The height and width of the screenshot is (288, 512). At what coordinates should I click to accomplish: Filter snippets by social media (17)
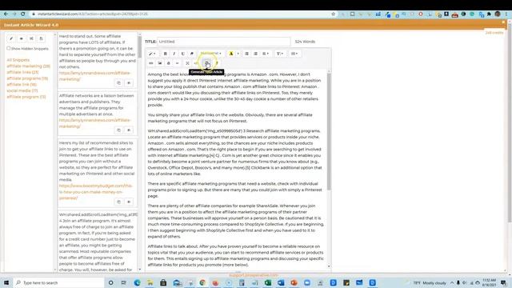22,90
